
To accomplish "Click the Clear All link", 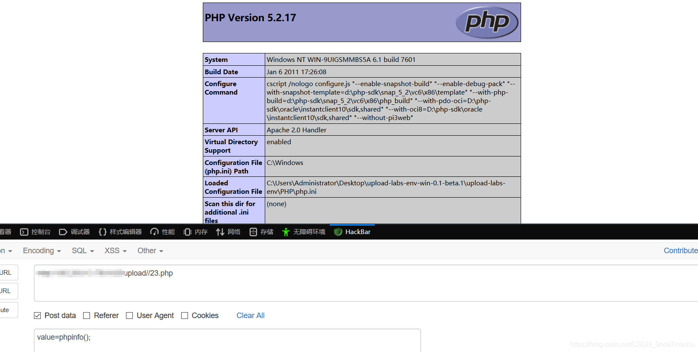I will 250,316.
